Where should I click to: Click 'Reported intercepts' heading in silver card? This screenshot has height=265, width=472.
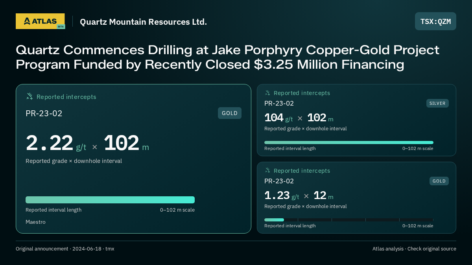(x=302, y=93)
